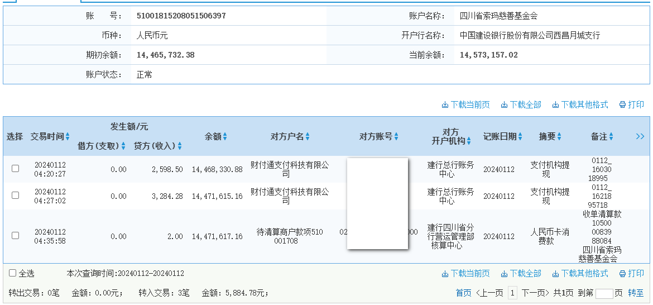Image resolution: width=653 pixels, height=305 pixels.
Task: Click balance 14,468,330.88
Action: coord(217,170)
